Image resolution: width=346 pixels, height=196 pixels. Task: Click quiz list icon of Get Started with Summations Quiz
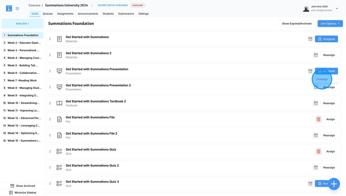tap(59, 151)
